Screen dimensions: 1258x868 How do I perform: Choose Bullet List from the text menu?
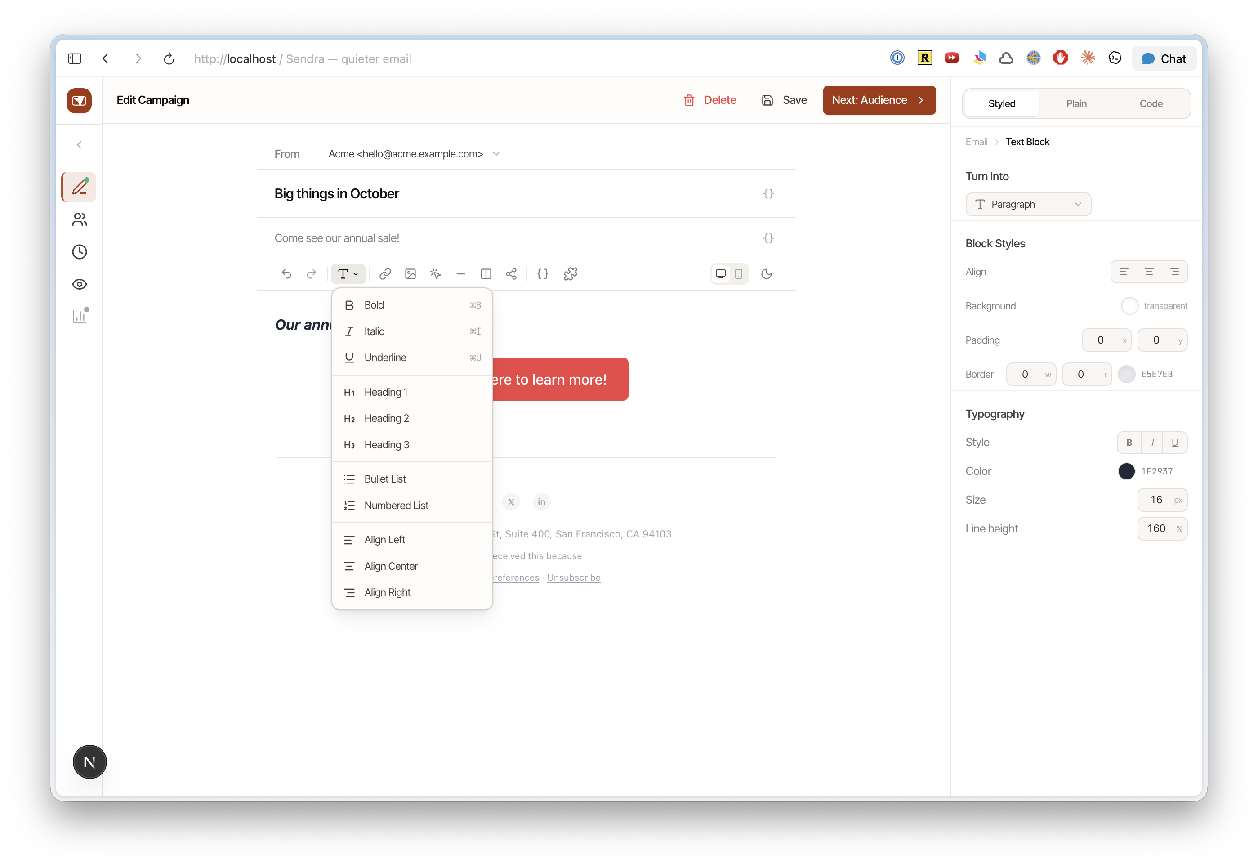pos(411,479)
